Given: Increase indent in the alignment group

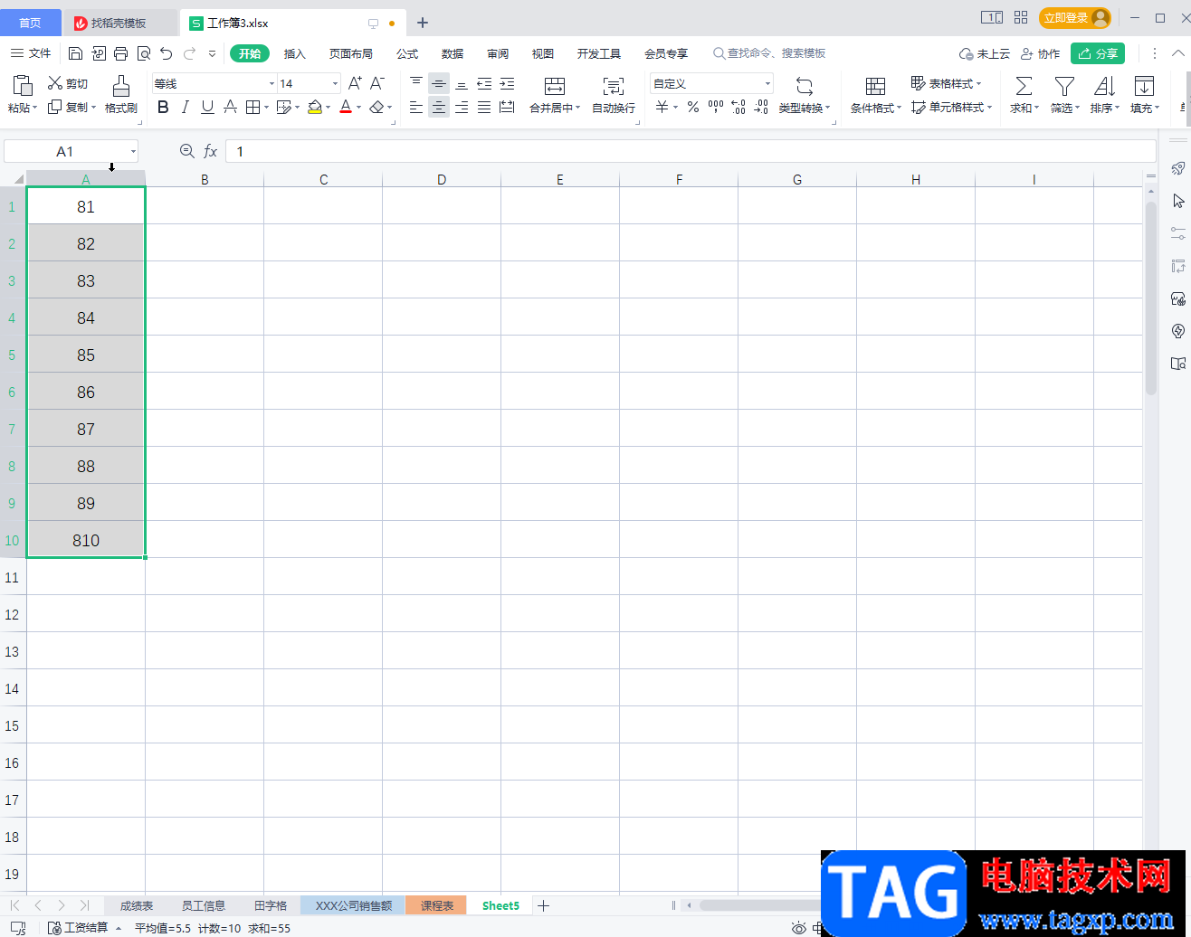Looking at the screenshot, I should (x=507, y=83).
